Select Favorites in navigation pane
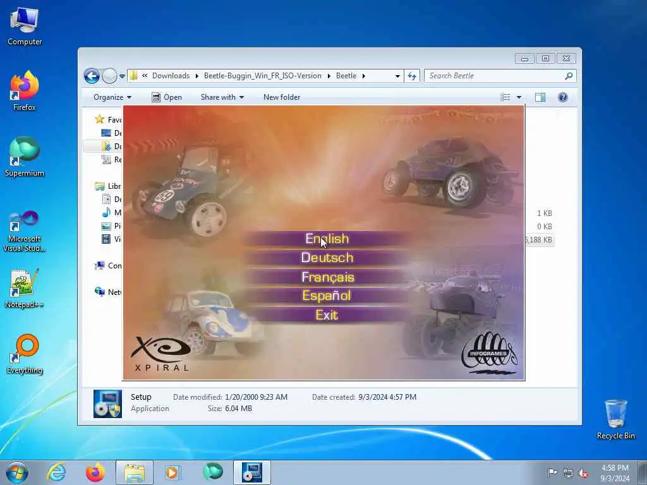Image resolution: width=647 pixels, height=485 pixels. click(108, 119)
